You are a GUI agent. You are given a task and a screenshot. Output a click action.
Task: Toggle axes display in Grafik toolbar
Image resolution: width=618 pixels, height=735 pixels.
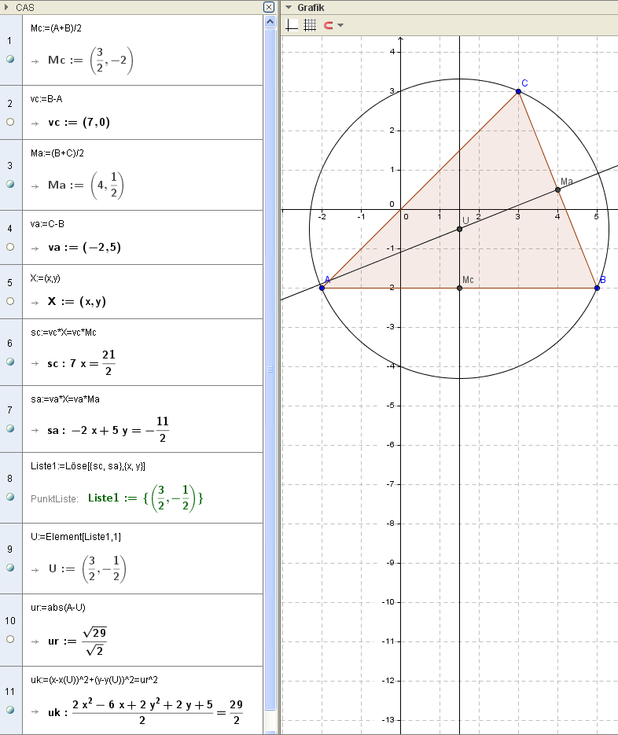[292, 25]
